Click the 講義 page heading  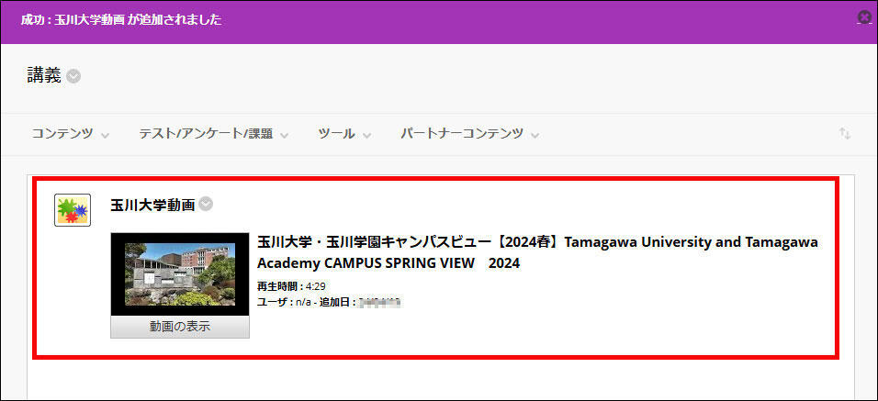click(44, 75)
